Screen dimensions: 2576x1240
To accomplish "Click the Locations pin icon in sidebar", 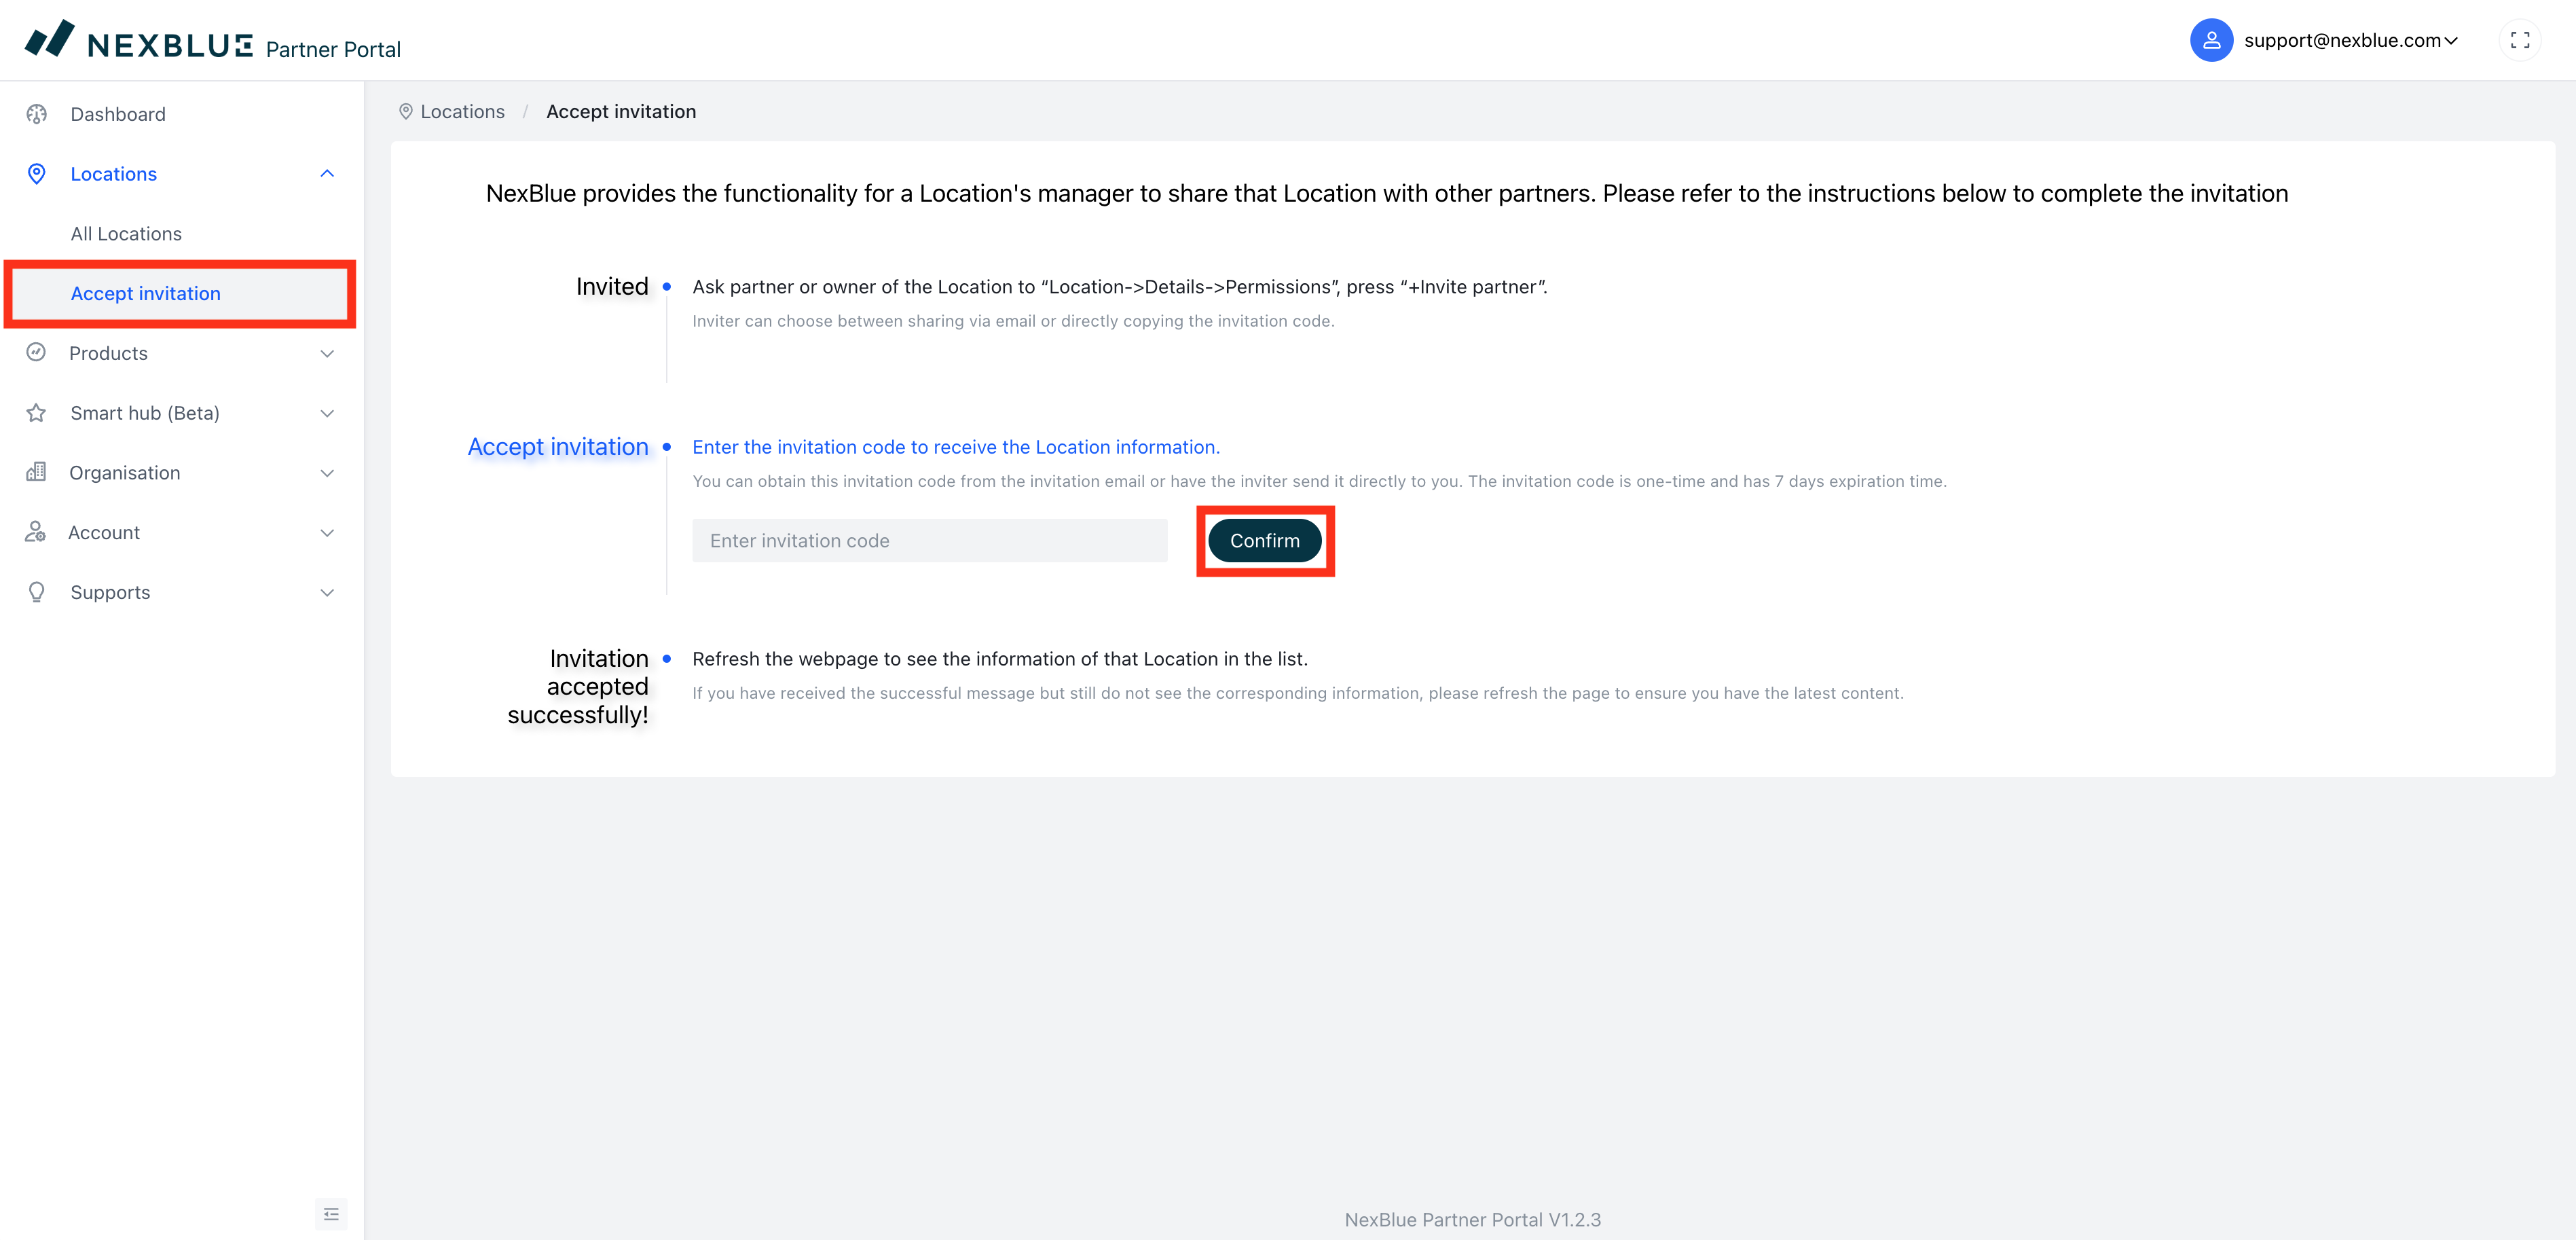I will pos(37,174).
